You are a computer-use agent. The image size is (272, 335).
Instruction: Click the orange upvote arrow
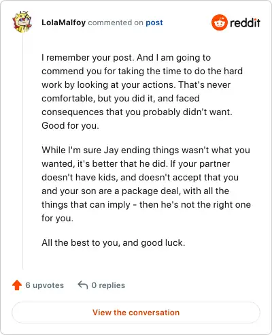17,285
